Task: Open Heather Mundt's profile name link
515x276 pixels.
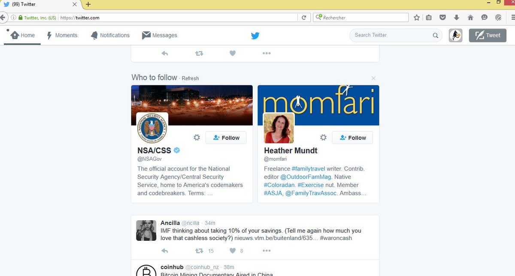Action: pos(291,151)
